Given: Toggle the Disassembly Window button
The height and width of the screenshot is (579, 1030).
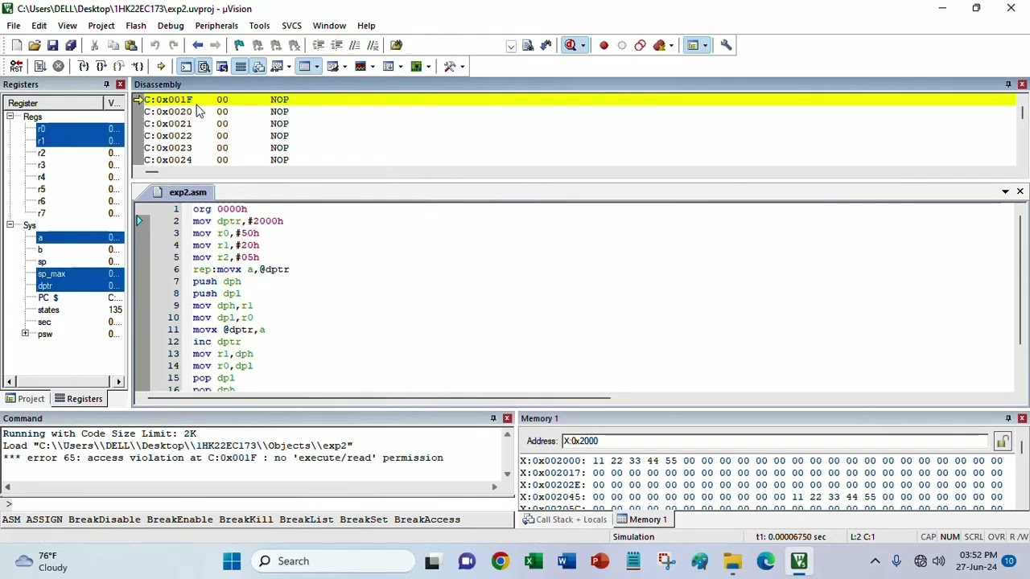Looking at the screenshot, I should (x=204, y=66).
